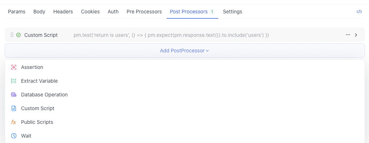The width and height of the screenshot is (369, 143).
Task: Click the Custom Script file icon in menu
Action: 14,109
